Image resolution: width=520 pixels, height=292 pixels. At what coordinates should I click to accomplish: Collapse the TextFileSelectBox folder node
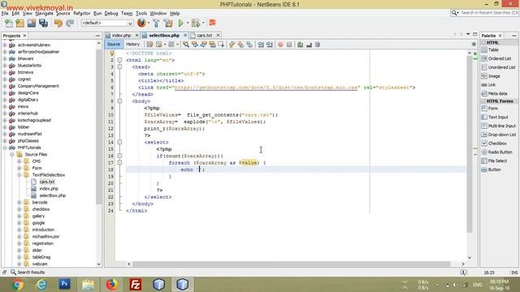19,175
